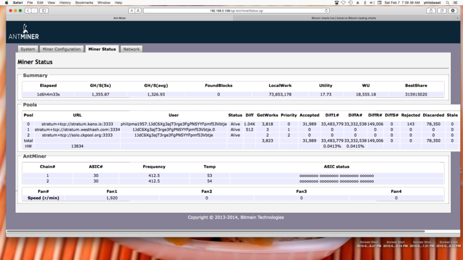Open the Help menu
The image size is (463, 260).
coord(118,3)
